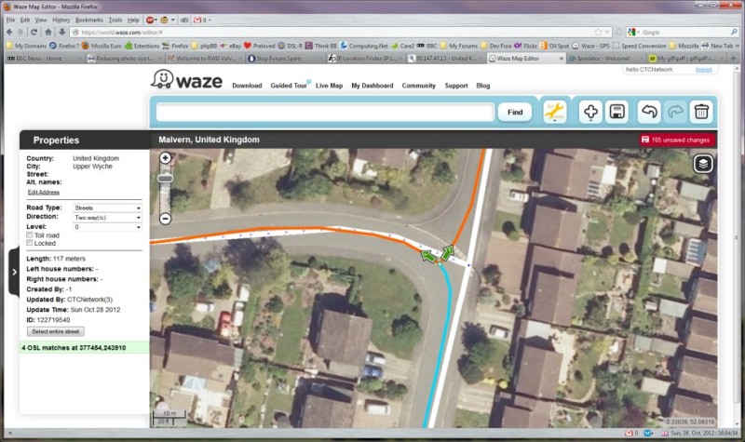Open the View menu
The width and height of the screenshot is (745, 442).
coord(41,20)
